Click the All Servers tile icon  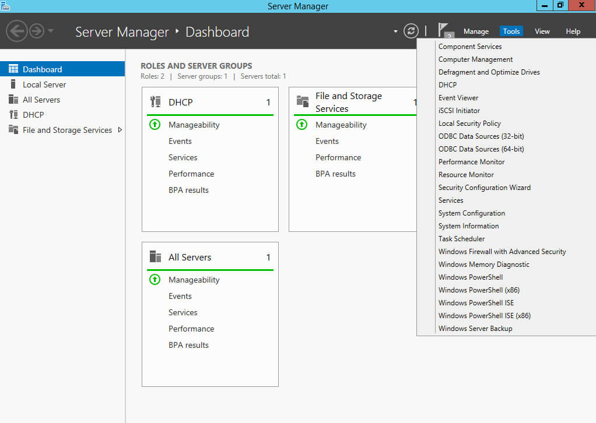click(155, 257)
